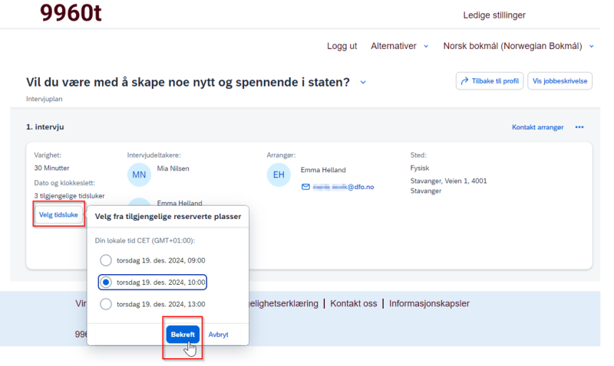Screen dimensions: 614x366
Task: Click the Velg tidsluke button
Action: (58, 215)
